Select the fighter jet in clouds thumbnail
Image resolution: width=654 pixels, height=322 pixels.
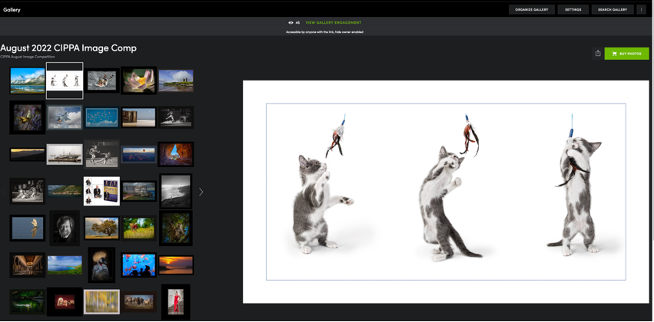pyautogui.click(x=65, y=117)
